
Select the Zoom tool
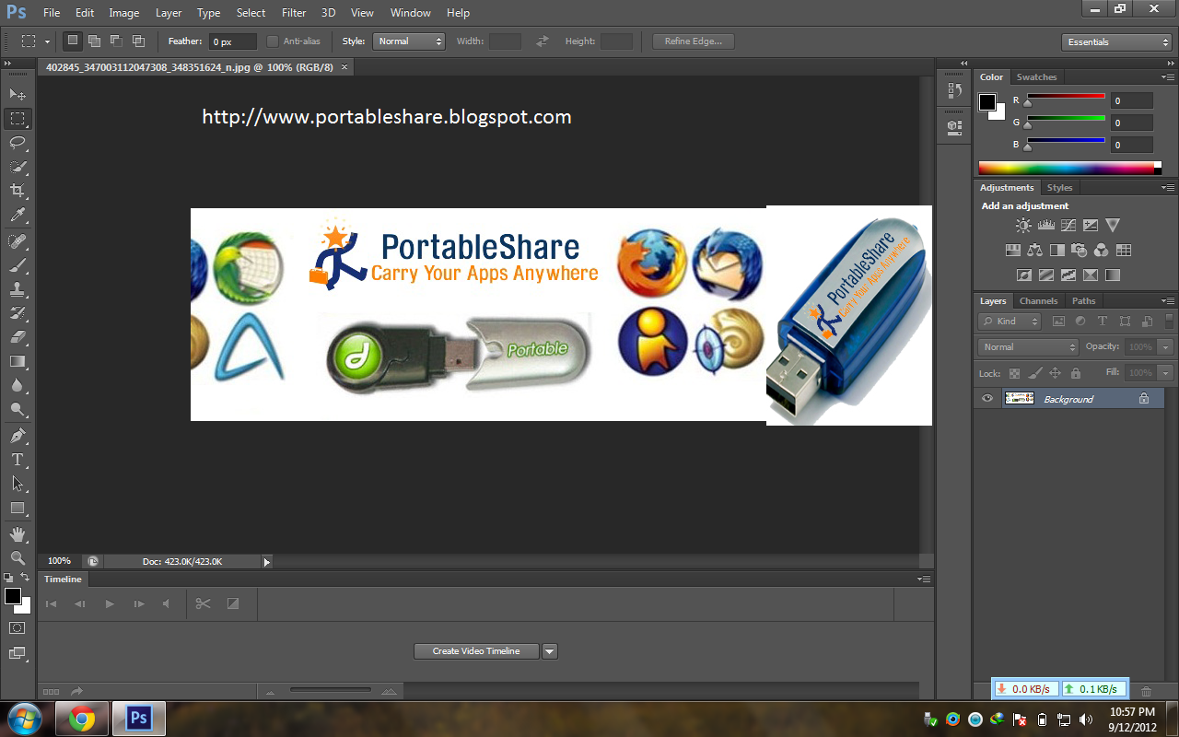(18, 558)
